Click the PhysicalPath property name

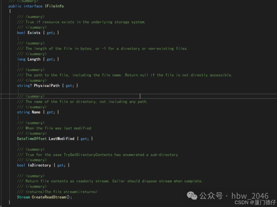tap(47, 86)
